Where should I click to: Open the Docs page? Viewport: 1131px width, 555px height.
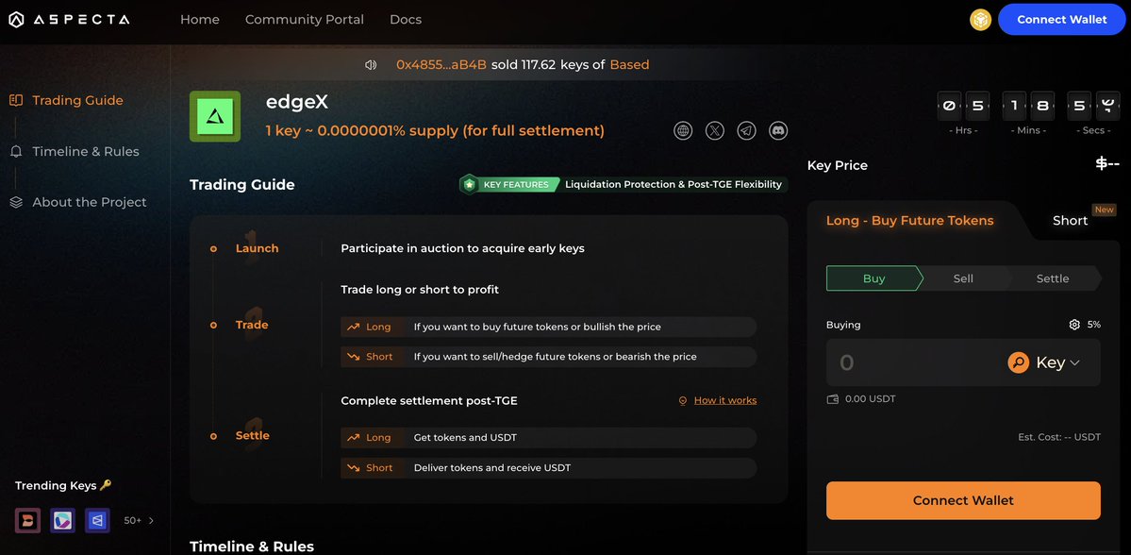point(406,20)
